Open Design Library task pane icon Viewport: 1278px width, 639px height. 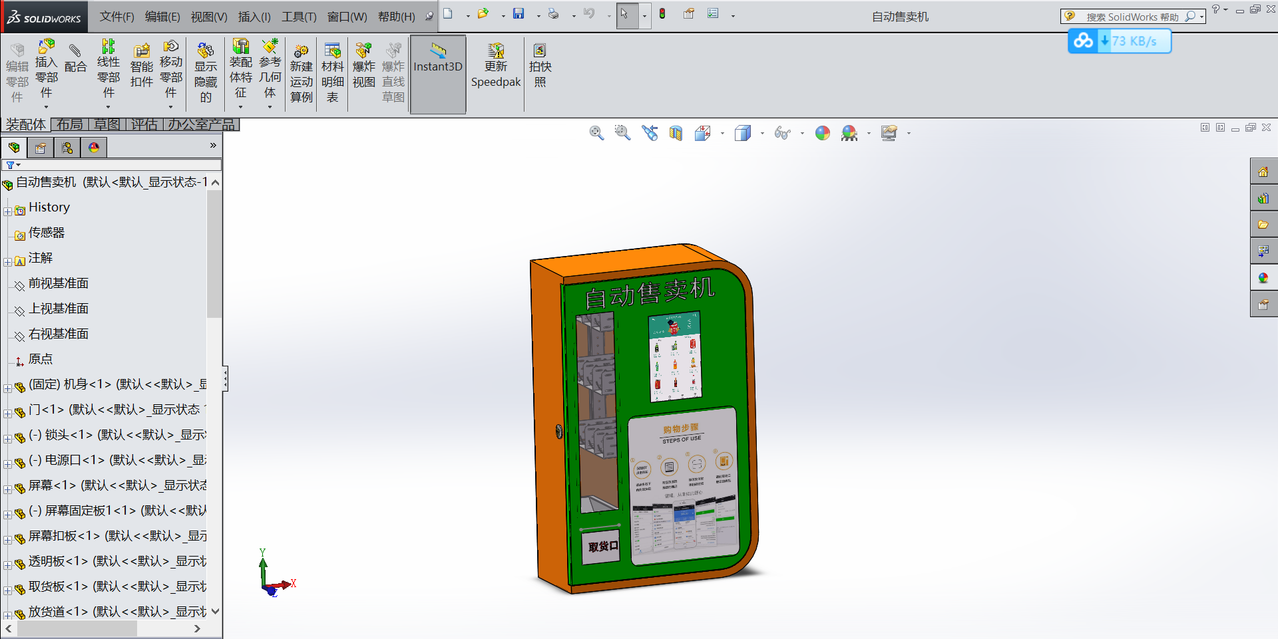(x=1263, y=198)
